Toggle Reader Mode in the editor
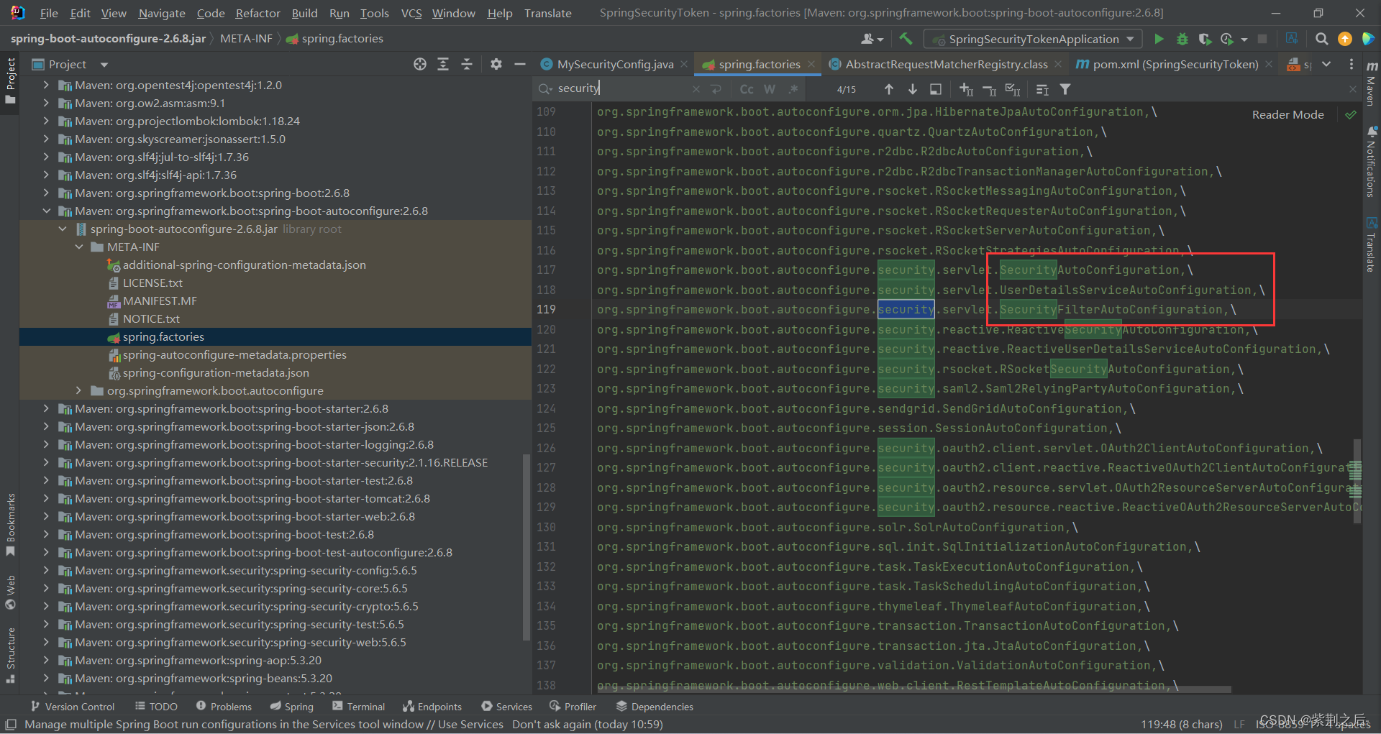1381x734 pixels. click(1287, 114)
